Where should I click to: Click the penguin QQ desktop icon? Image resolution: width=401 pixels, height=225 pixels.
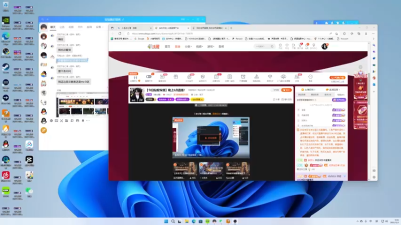coord(6,145)
